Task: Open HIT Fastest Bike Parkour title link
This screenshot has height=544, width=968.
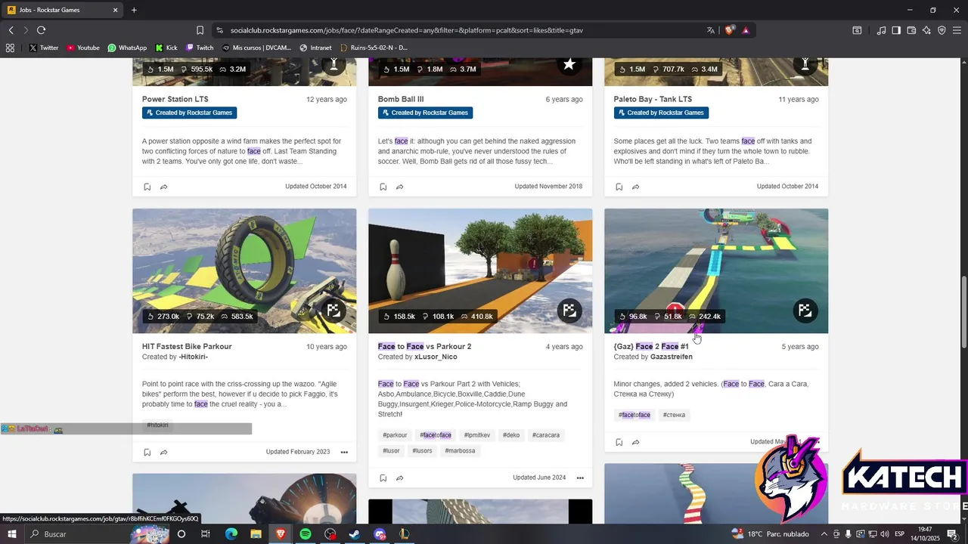Action: [187, 347]
